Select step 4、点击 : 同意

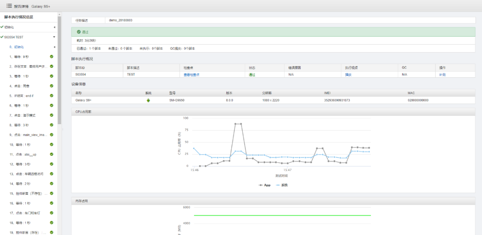pos(19,86)
